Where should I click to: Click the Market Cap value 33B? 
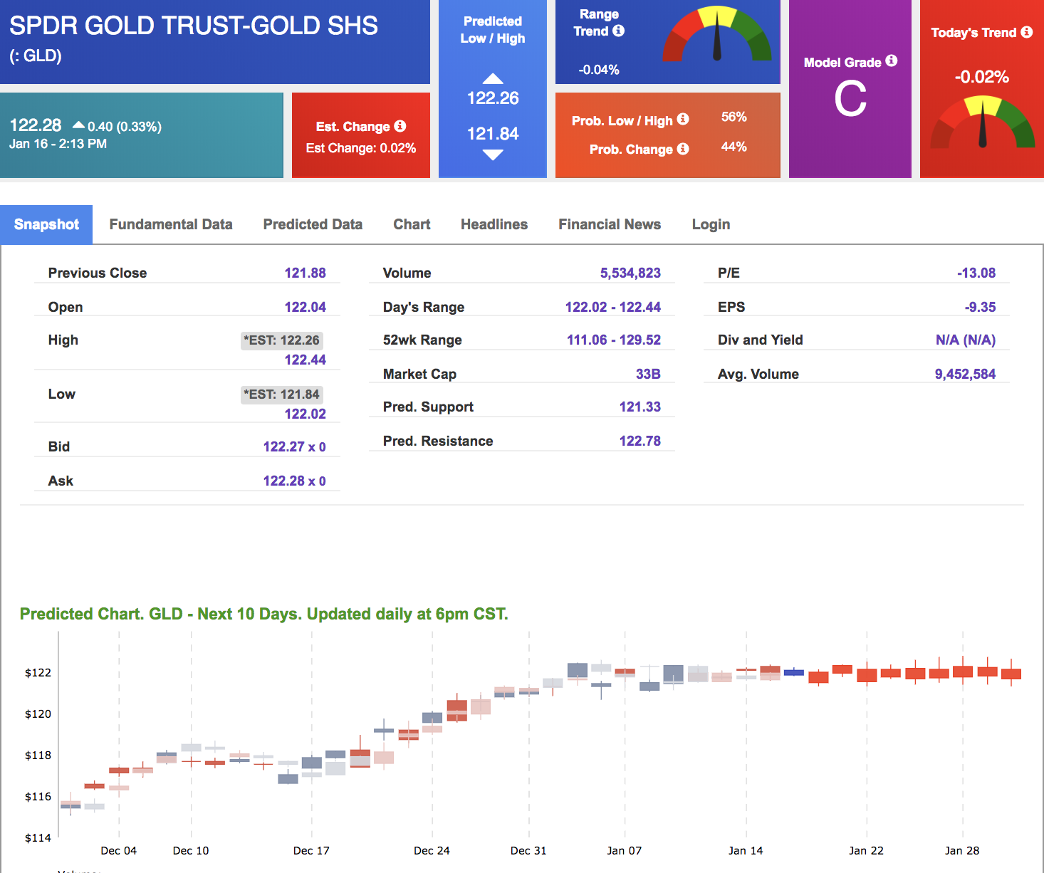coord(648,374)
